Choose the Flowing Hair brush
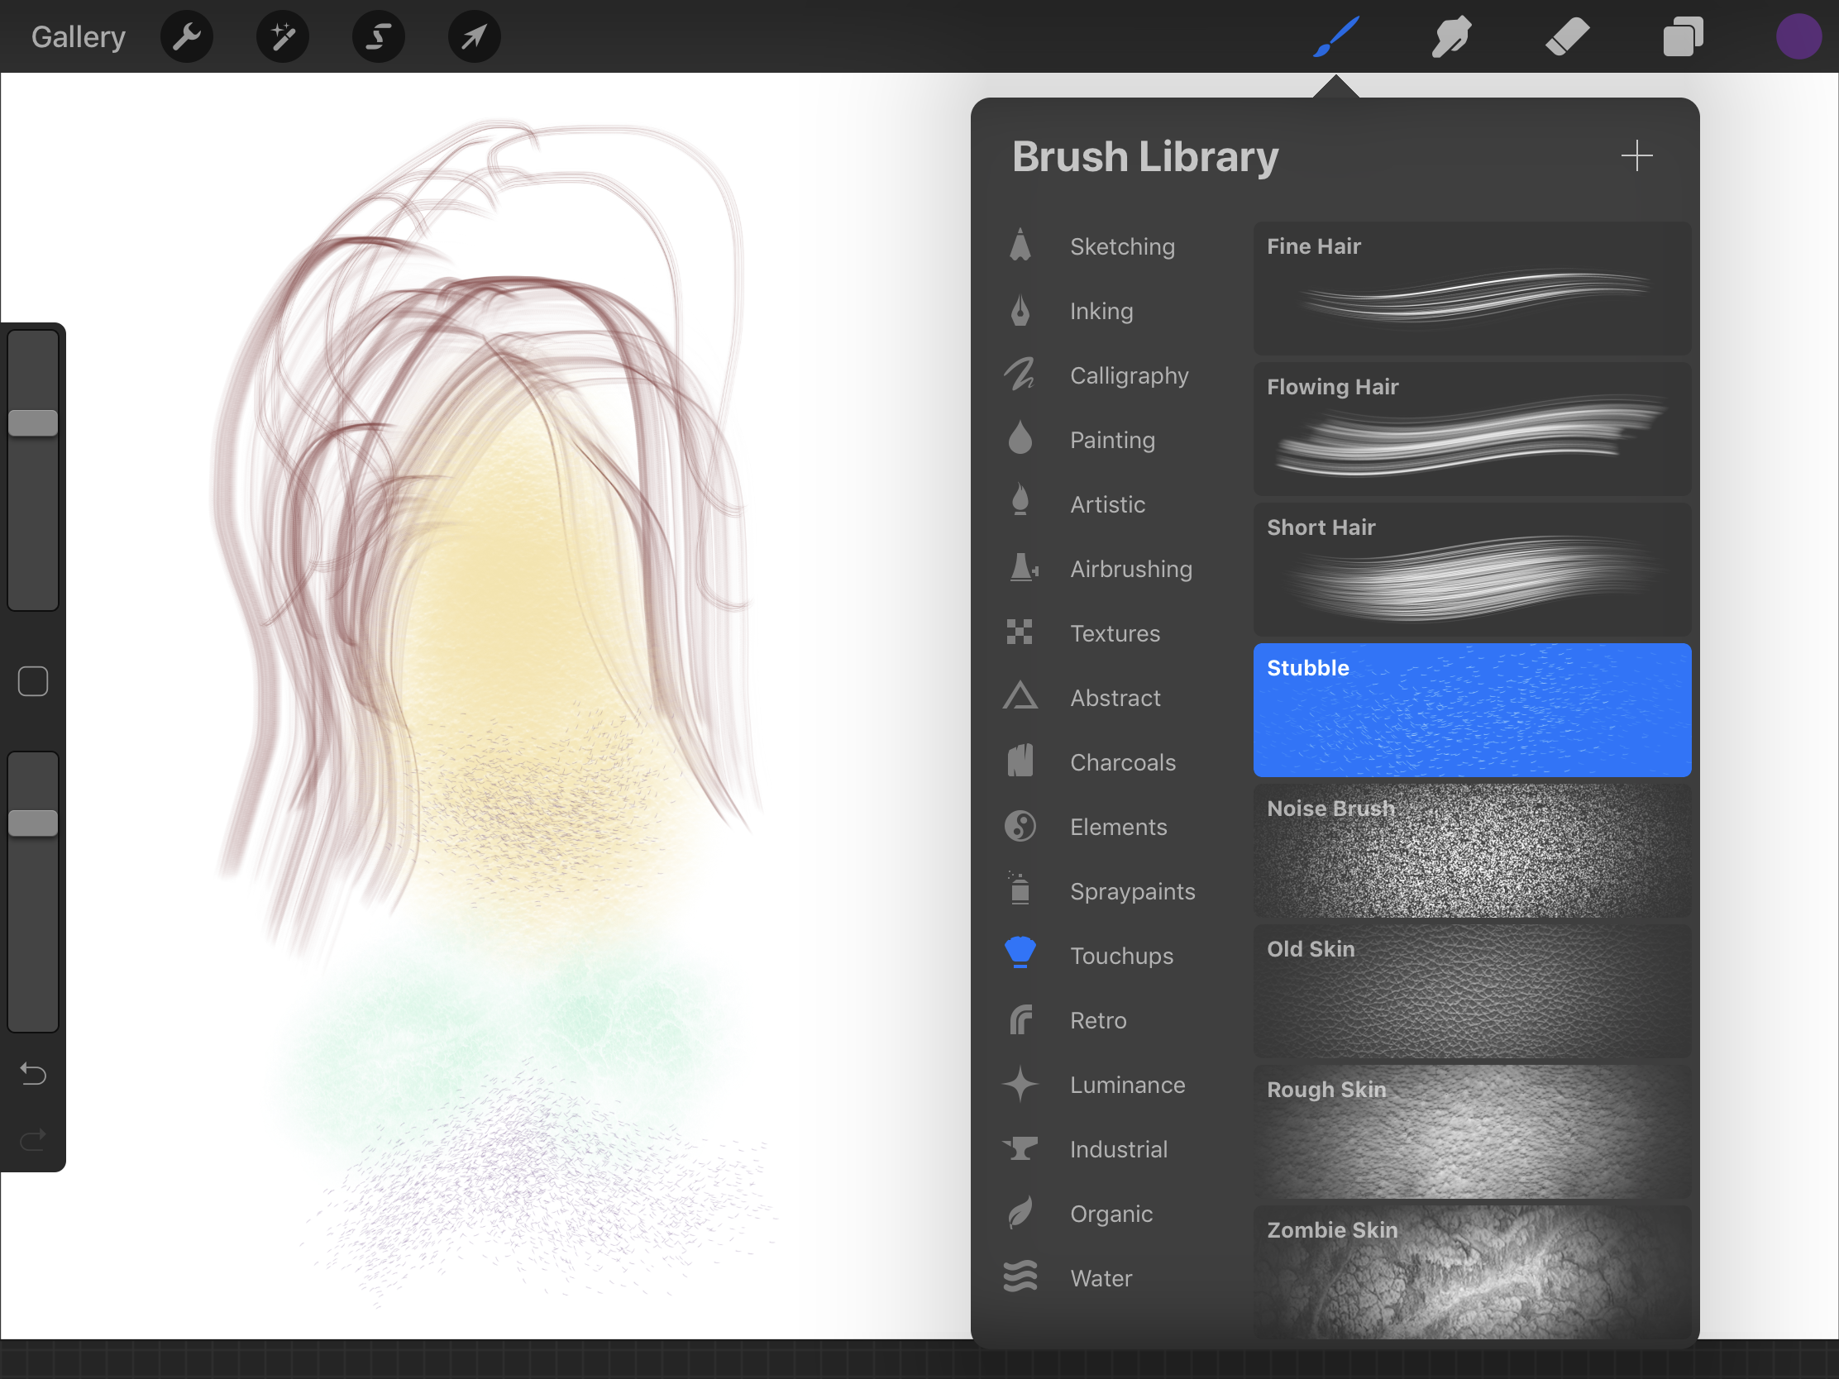Image resolution: width=1839 pixels, height=1379 pixels. click(x=1472, y=429)
